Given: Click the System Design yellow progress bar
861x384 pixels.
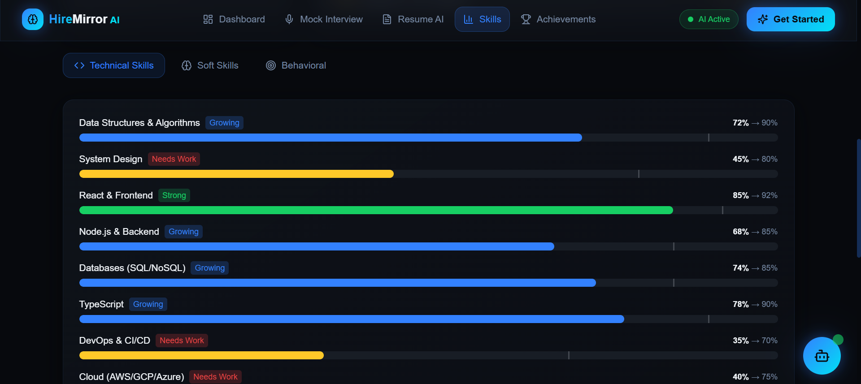Looking at the screenshot, I should (236, 174).
